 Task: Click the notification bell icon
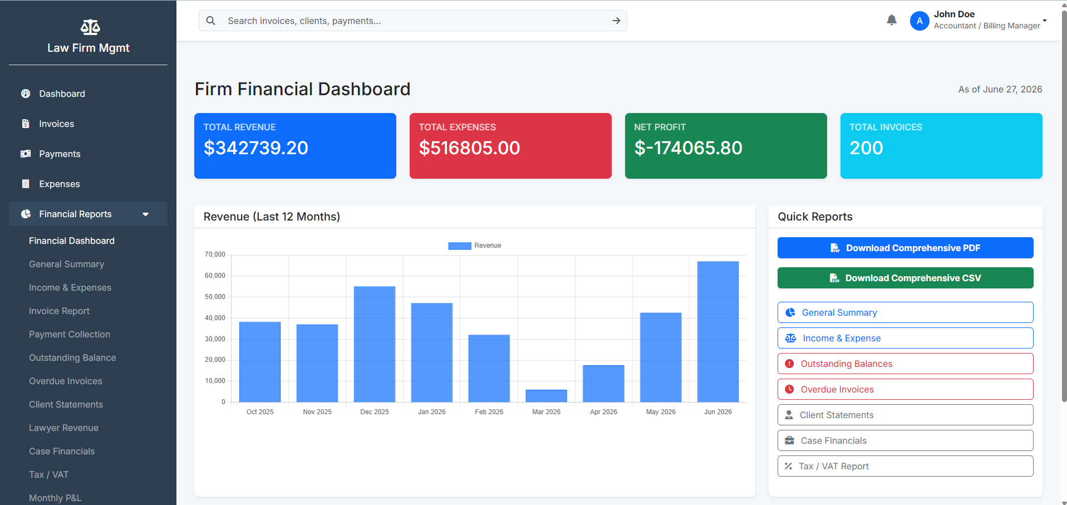pos(892,21)
